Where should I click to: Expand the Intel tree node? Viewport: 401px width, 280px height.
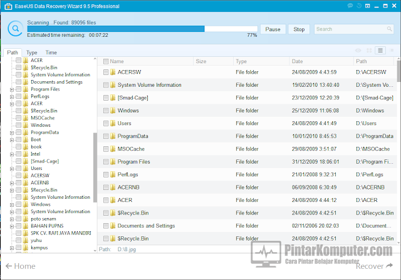[x=12, y=154]
